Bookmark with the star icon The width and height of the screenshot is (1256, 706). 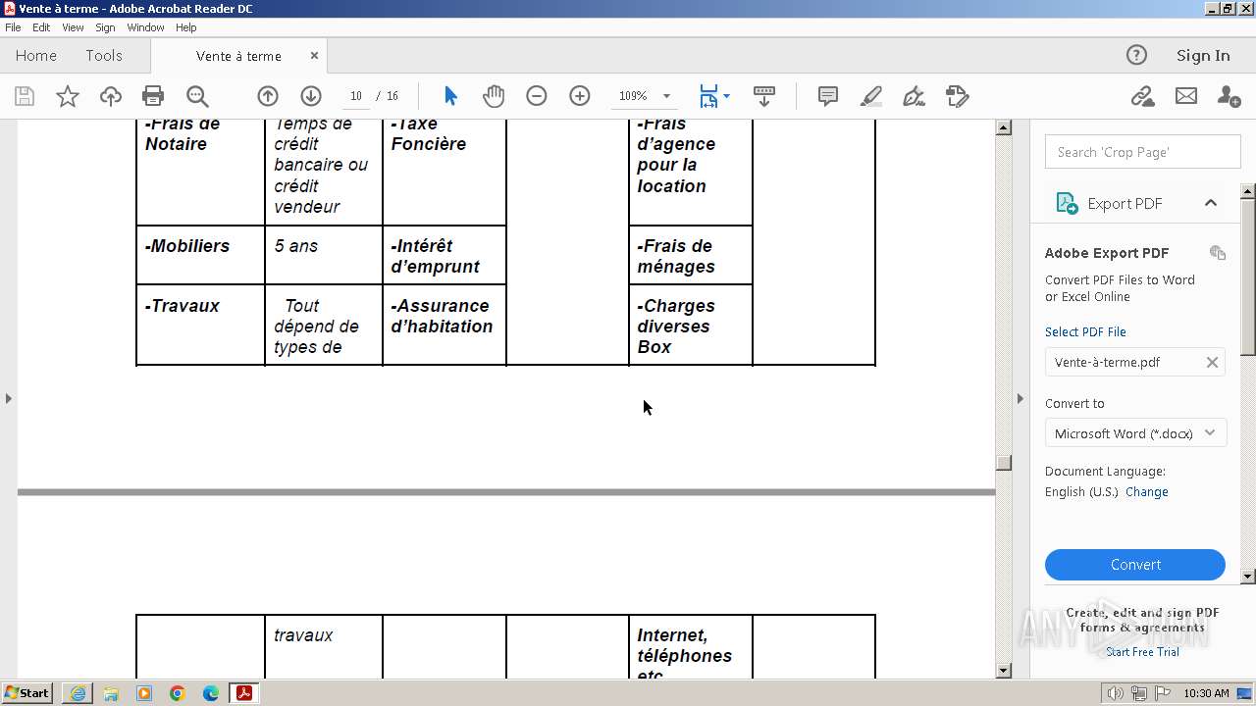point(68,96)
